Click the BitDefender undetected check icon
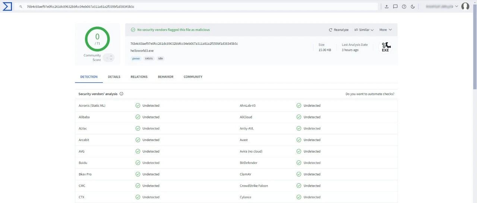 coord(299,163)
